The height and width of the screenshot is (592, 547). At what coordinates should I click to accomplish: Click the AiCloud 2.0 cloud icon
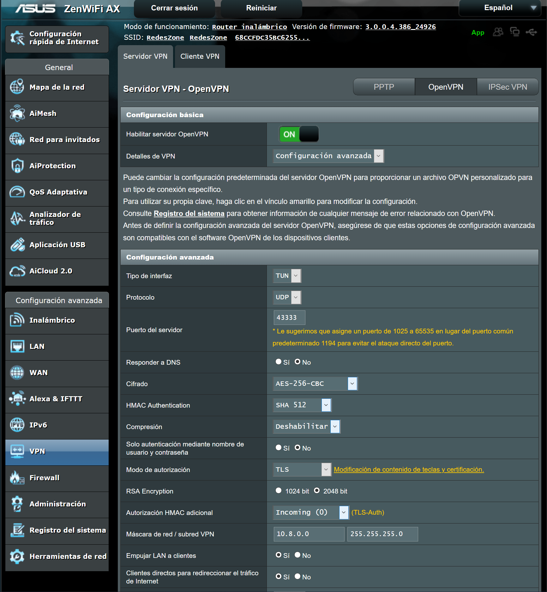click(17, 271)
